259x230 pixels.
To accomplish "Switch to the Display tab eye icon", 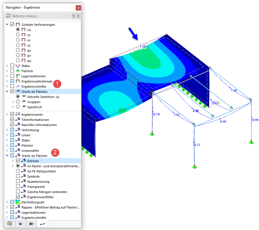I will 20,224.
